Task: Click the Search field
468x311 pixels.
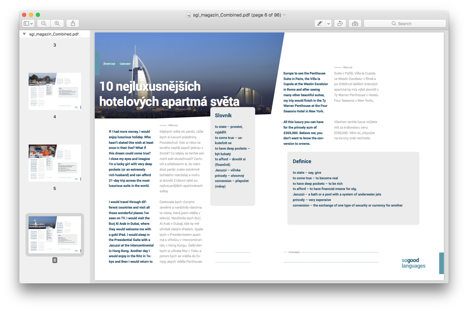Action: pyautogui.click(x=405, y=23)
